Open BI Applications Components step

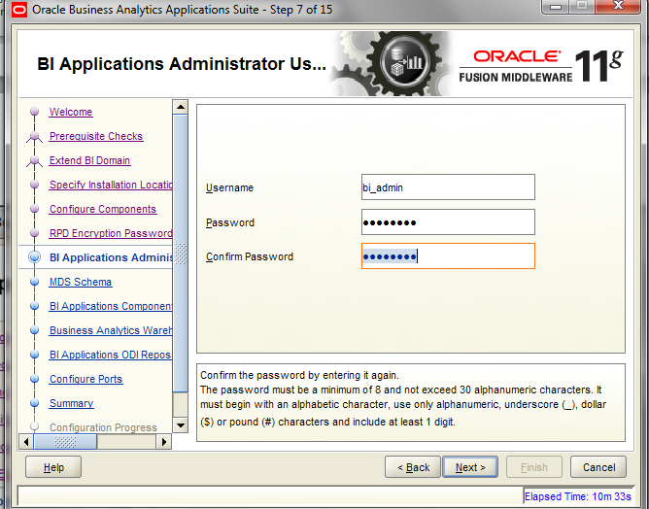pos(111,306)
